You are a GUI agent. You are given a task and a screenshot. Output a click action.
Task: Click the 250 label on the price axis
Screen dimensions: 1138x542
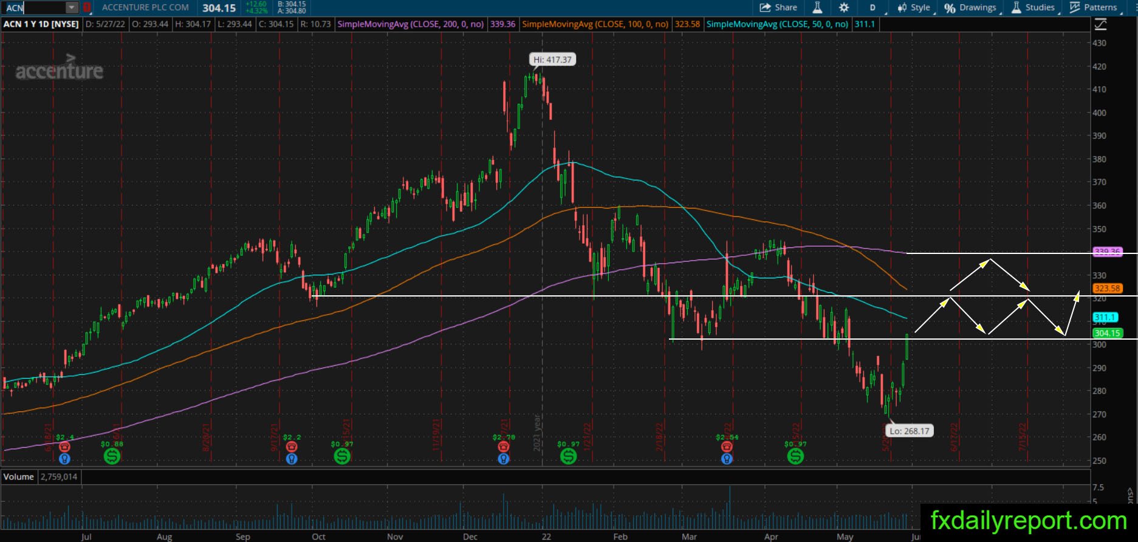[1099, 461]
